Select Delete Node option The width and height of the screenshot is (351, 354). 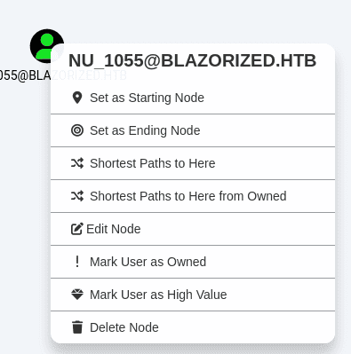click(x=193, y=327)
